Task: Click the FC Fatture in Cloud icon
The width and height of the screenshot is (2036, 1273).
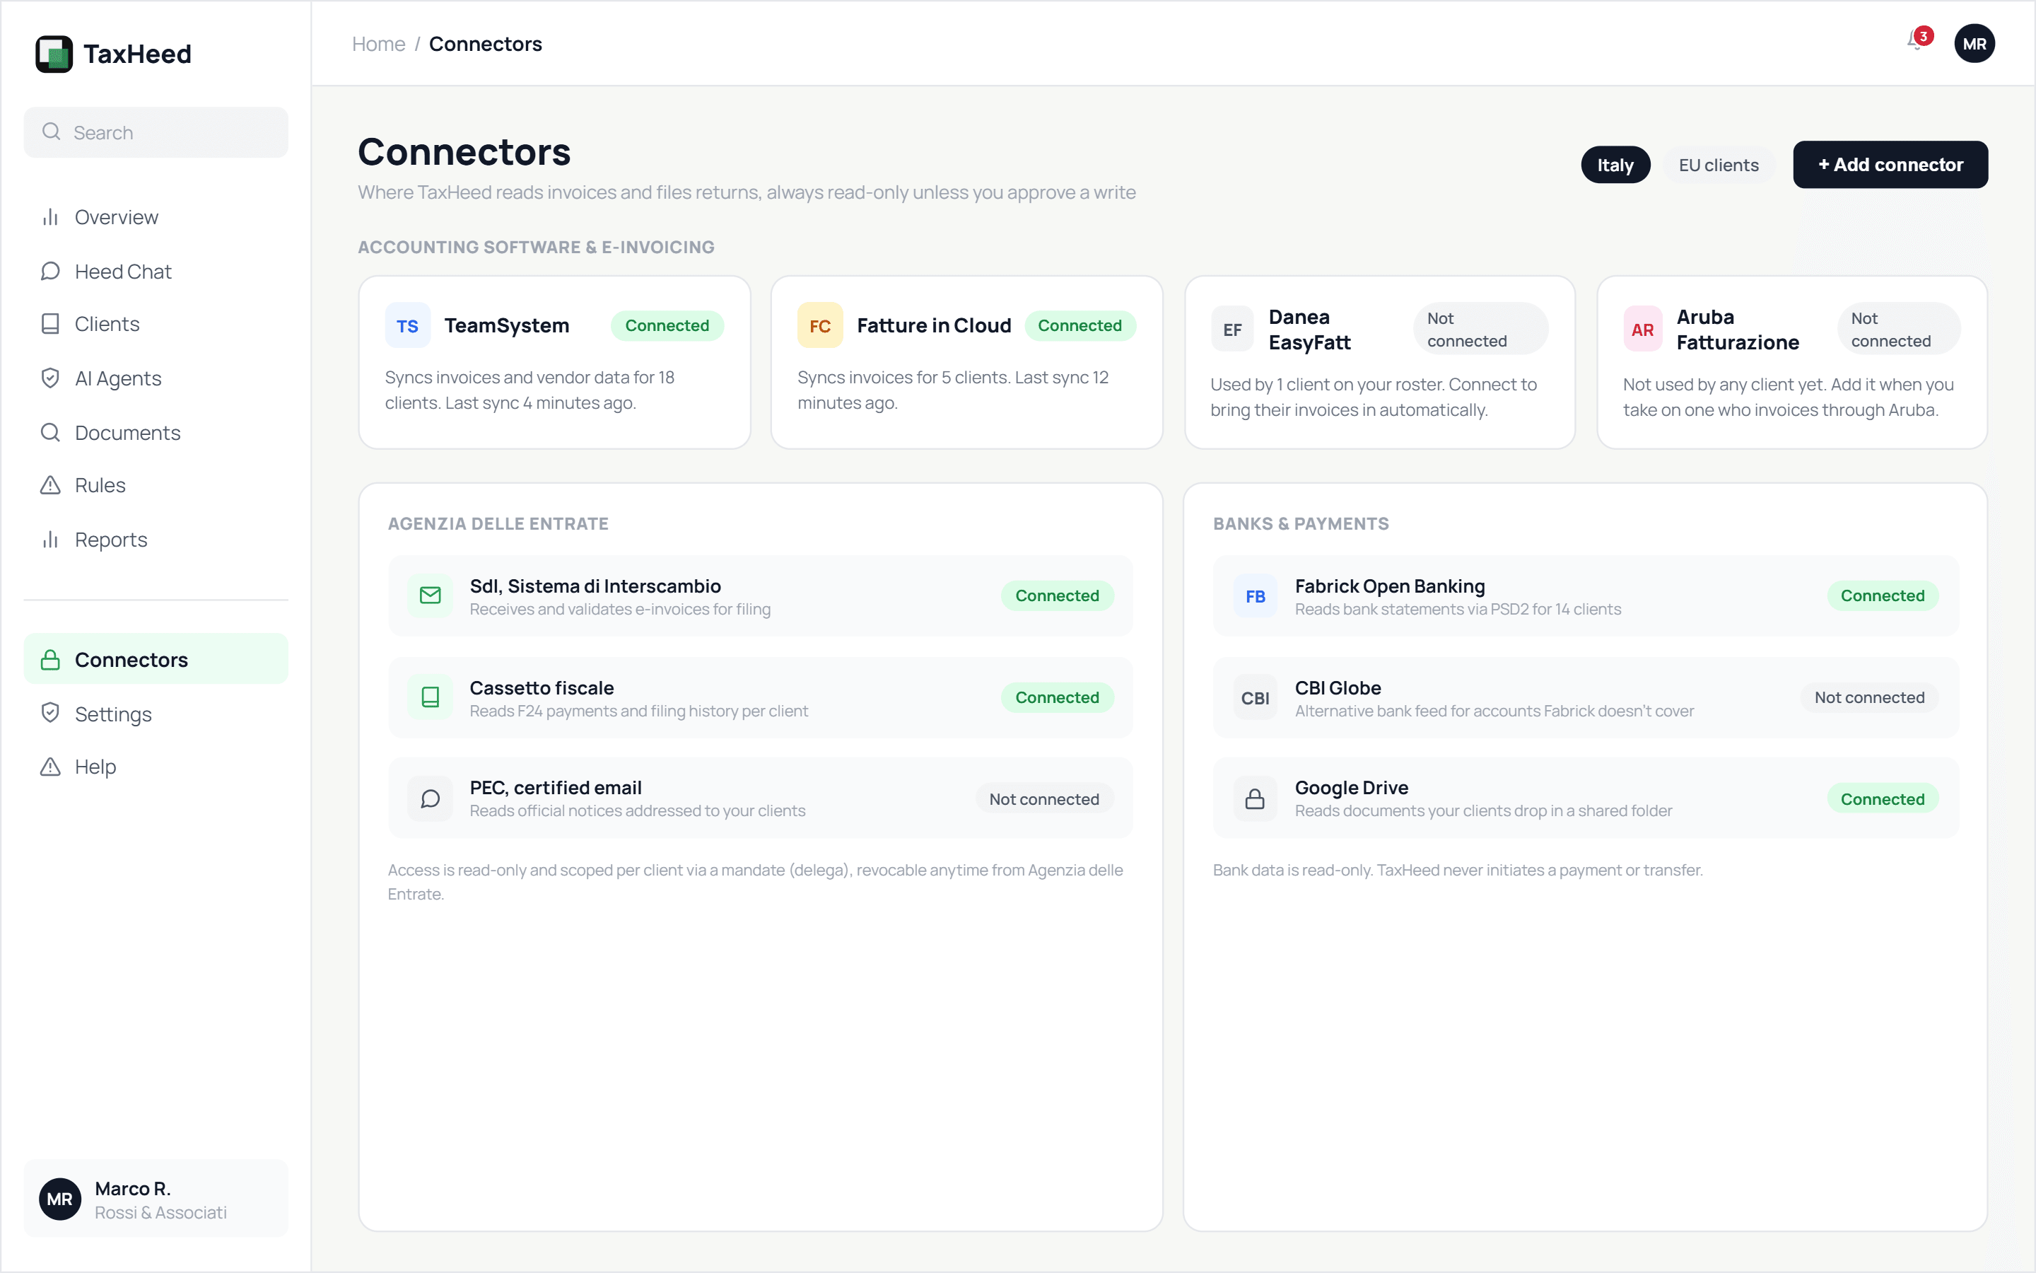Action: pyautogui.click(x=819, y=326)
